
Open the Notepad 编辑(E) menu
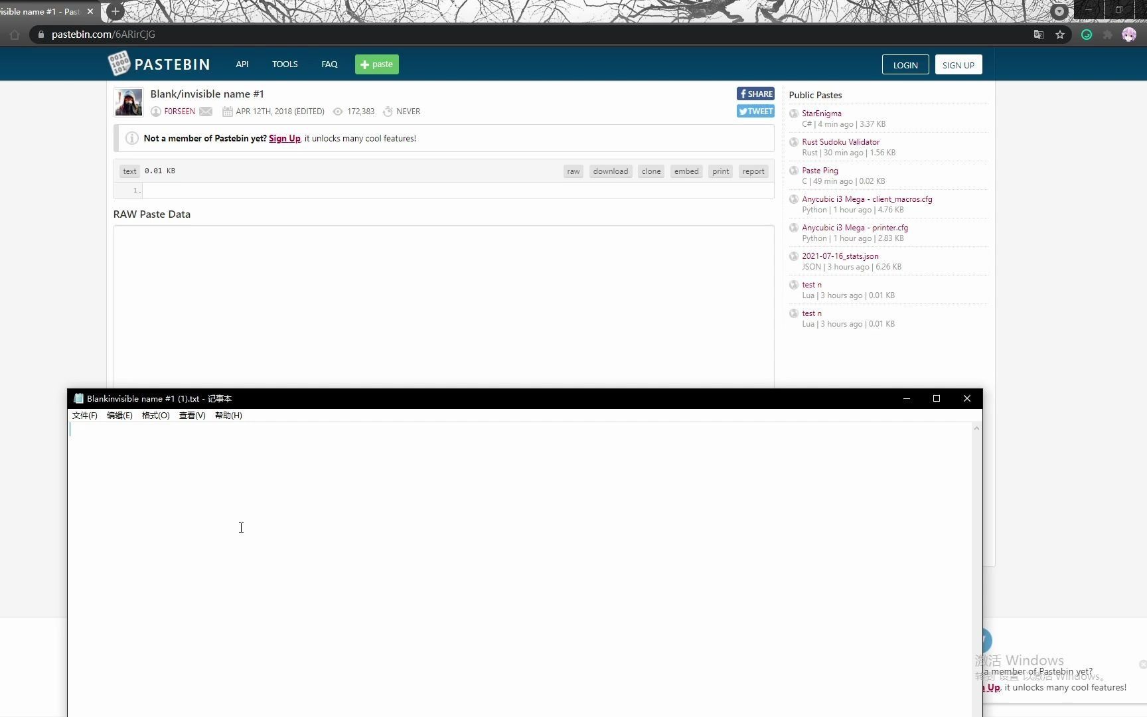coord(119,416)
